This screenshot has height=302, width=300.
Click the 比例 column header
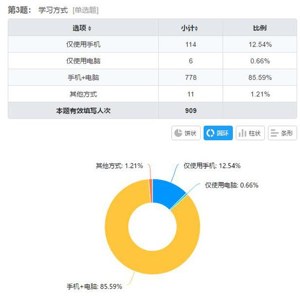click(x=260, y=28)
